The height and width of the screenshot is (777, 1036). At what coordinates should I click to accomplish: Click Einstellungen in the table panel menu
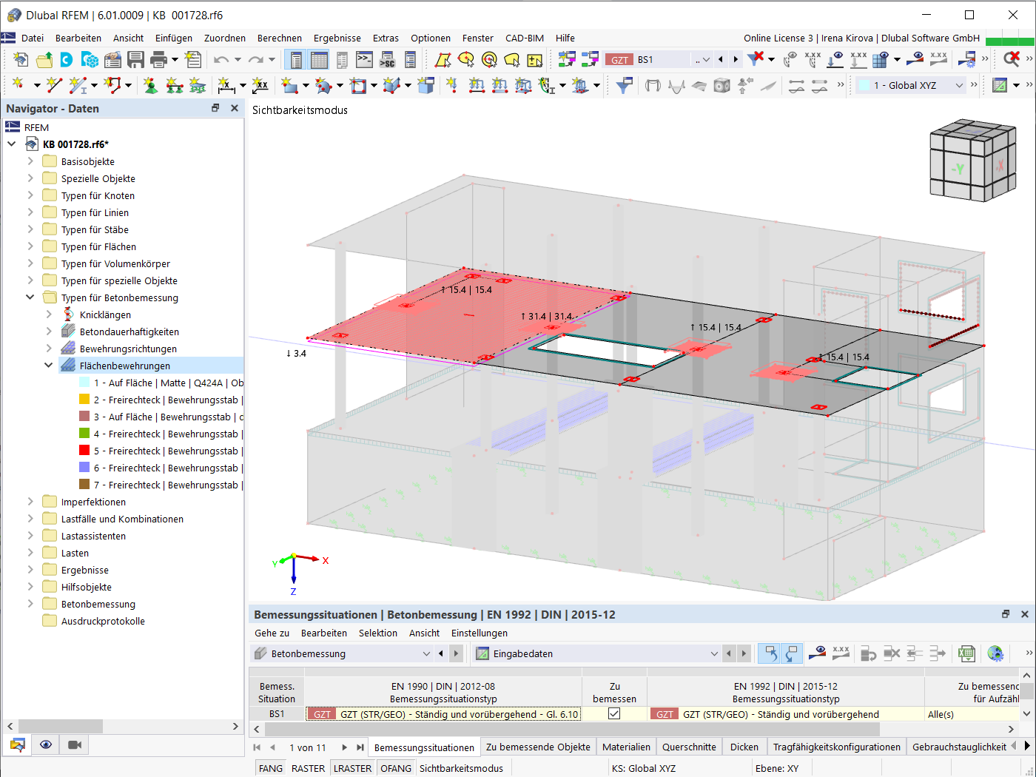click(480, 633)
